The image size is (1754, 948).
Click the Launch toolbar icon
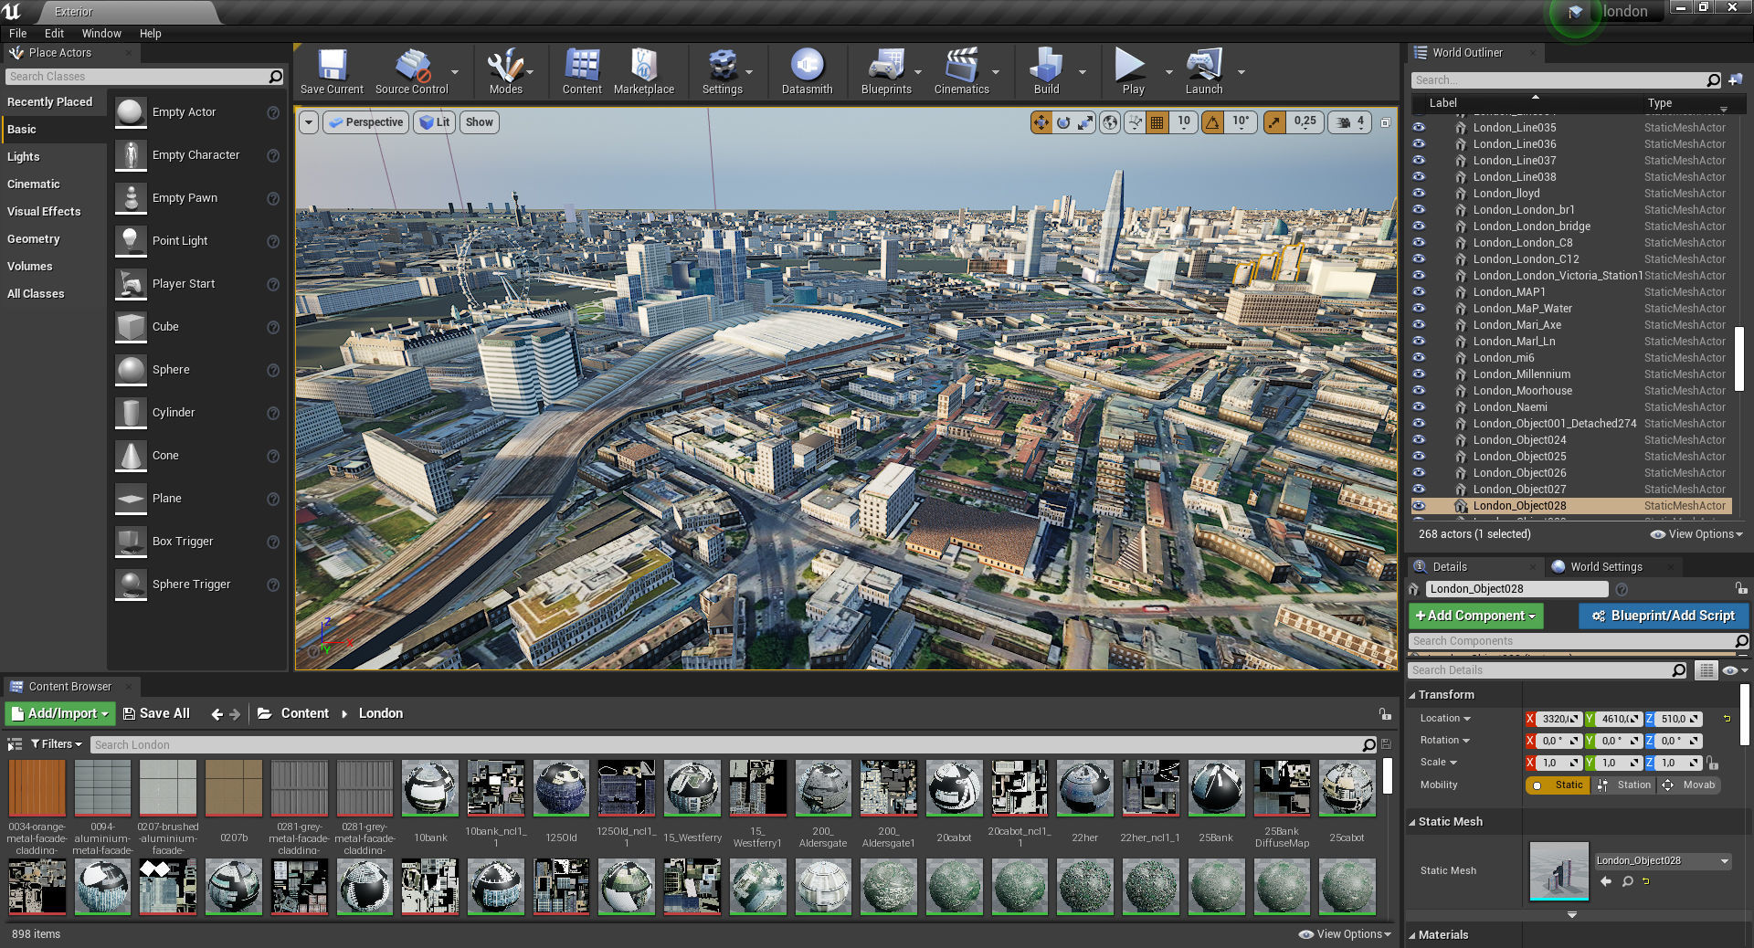click(x=1204, y=71)
